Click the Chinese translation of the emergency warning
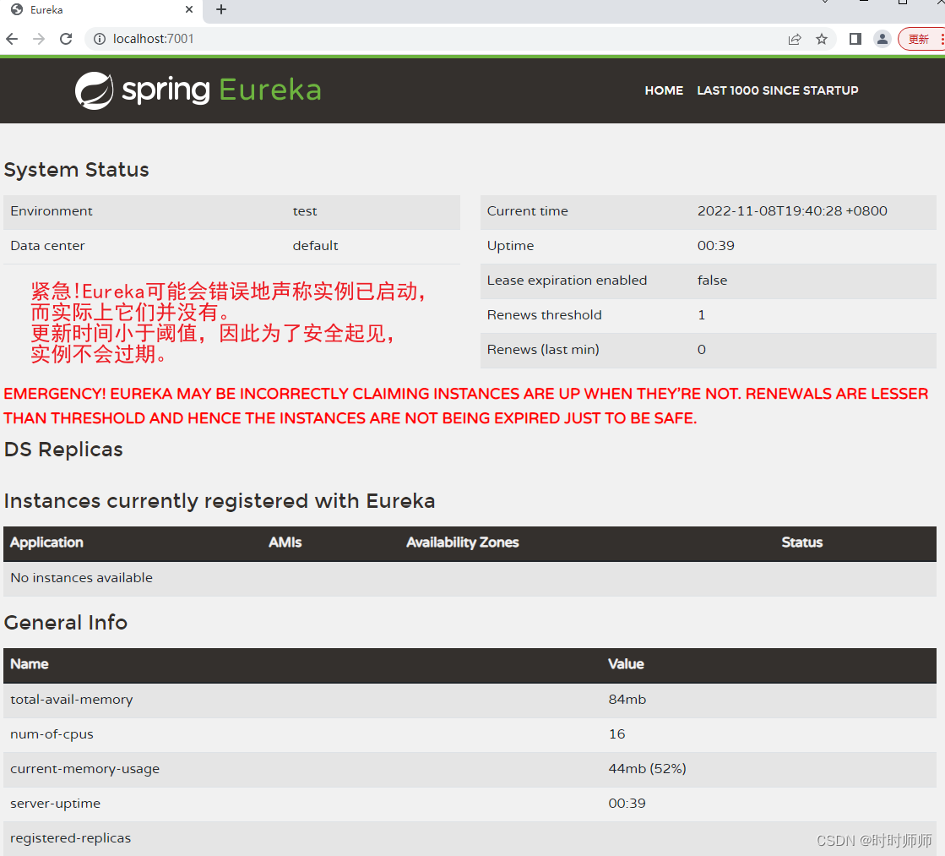Image resolution: width=945 pixels, height=856 pixels. pos(228,323)
